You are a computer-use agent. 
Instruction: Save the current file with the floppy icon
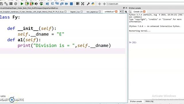point(1,4)
